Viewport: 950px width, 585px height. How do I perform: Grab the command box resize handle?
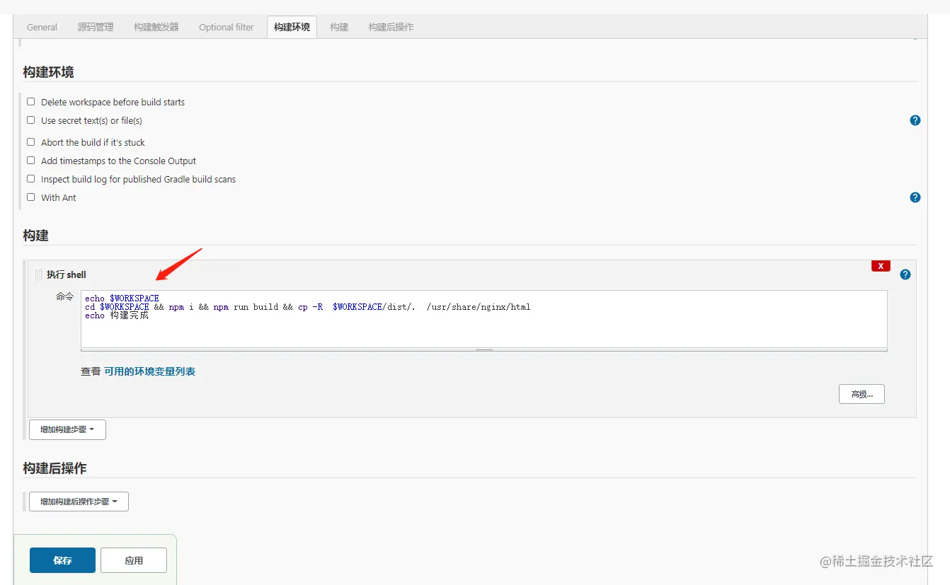click(x=483, y=349)
